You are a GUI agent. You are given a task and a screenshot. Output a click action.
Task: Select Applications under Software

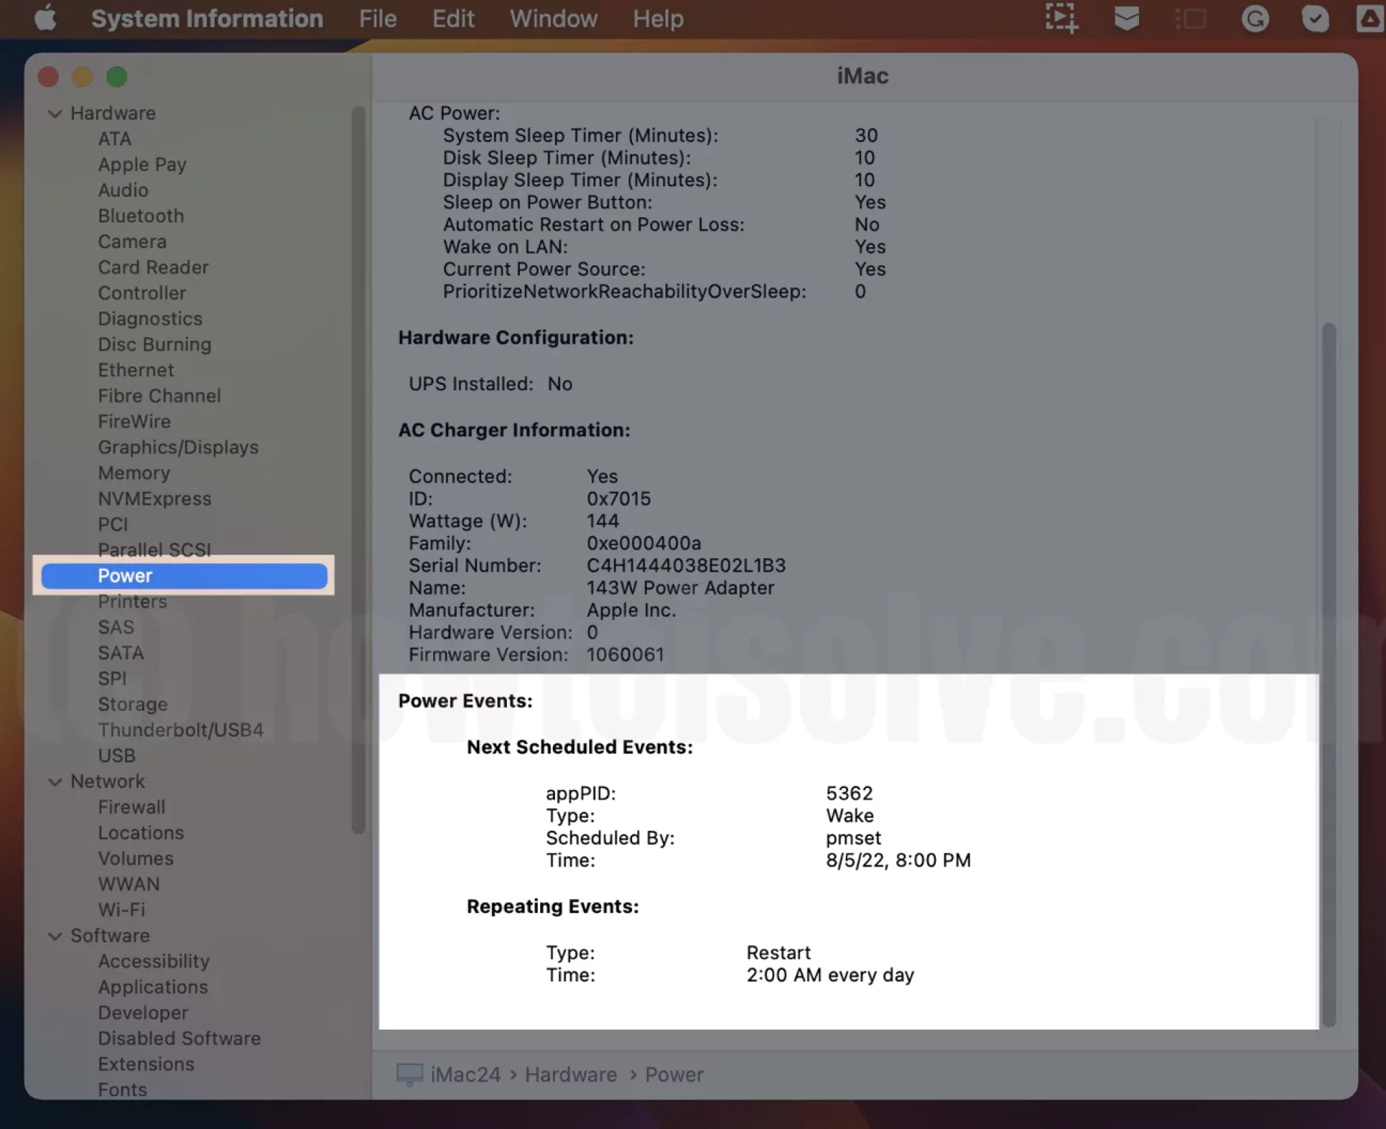point(153,987)
